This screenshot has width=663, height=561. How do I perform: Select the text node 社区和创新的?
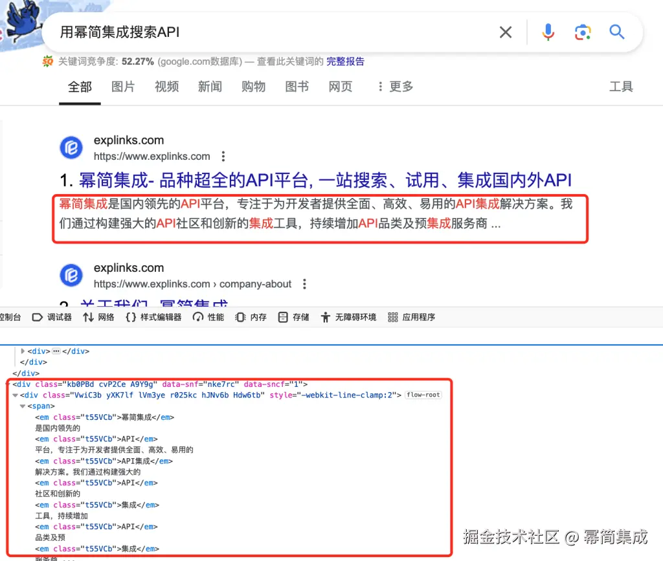58,494
